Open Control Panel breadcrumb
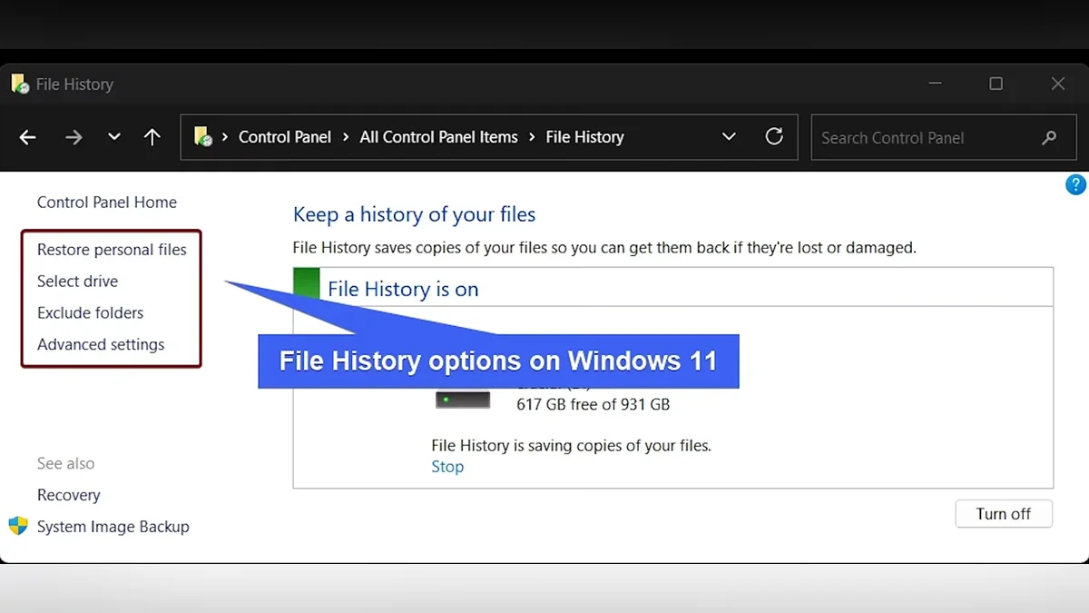Screen dimensions: 1089x613 click(x=285, y=137)
